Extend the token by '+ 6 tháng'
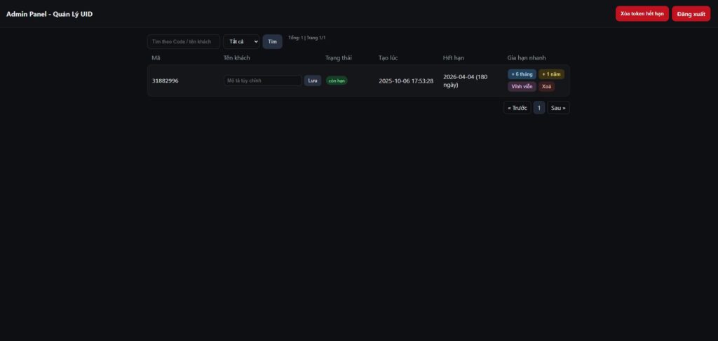The width and height of the screenshot is (718, 341). click(522, 74)
